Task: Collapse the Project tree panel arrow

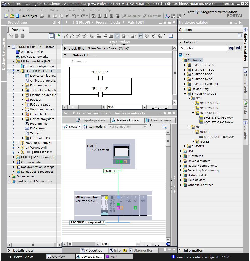Action: (x=59, y=22)
